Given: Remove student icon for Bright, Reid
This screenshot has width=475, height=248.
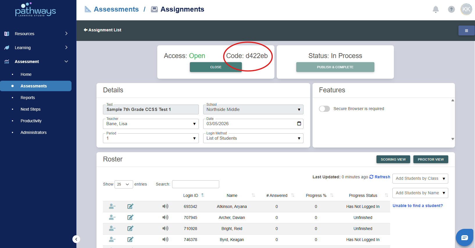Looking at the screenshot, I should (x=112, y=228).
